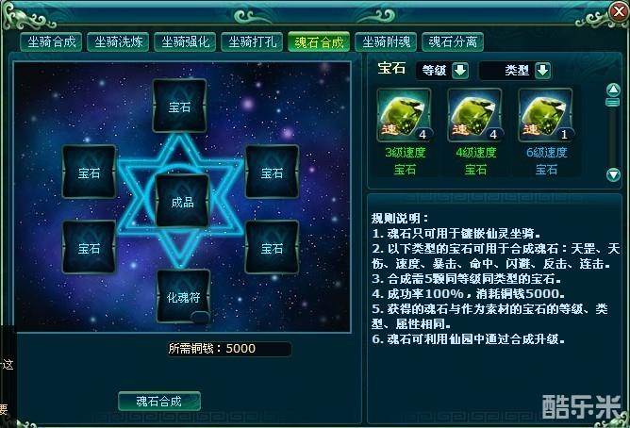Screen dimensions: 630x428
Task: Click the lower-right 宝石 slot
Action: [x=272, y=247]
